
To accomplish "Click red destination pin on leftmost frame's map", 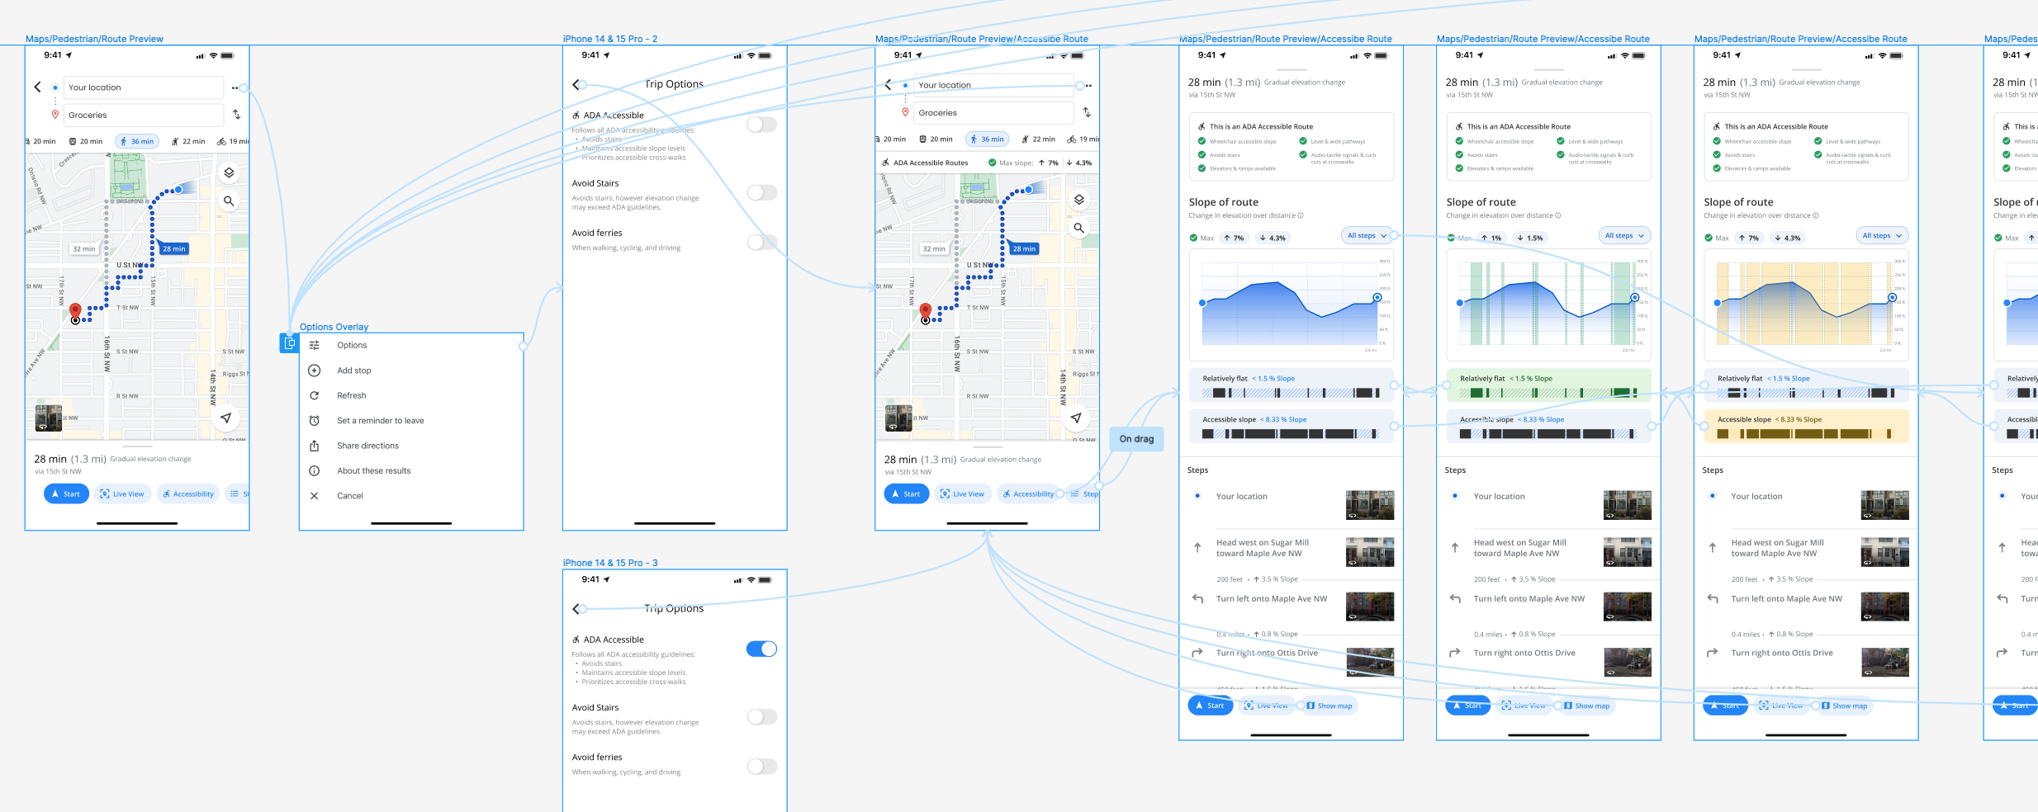I will tap(75, 311).
